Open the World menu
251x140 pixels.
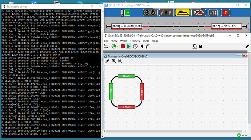124,41
